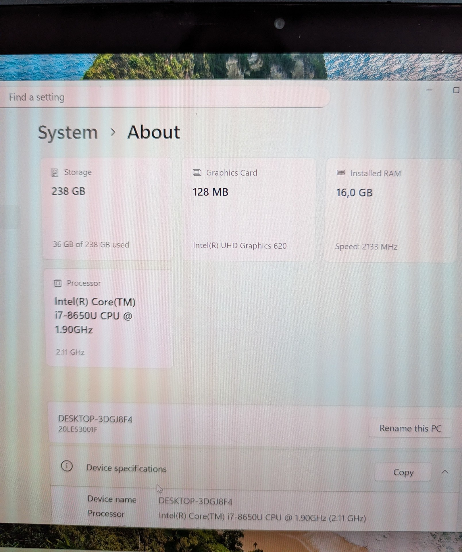Click the About breadcrumb title
Image resolution: width=462 pixels, height=552 pixels.
click(x=153, y=132)
